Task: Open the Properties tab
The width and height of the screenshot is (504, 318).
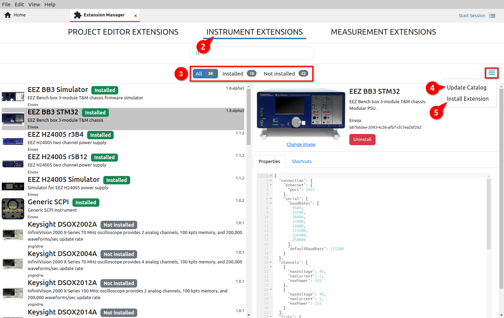Action: click(269, 161)
